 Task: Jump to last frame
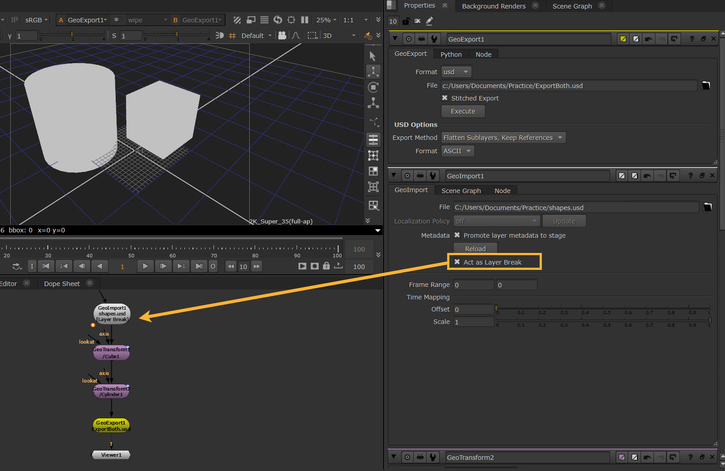coord(199,266)
